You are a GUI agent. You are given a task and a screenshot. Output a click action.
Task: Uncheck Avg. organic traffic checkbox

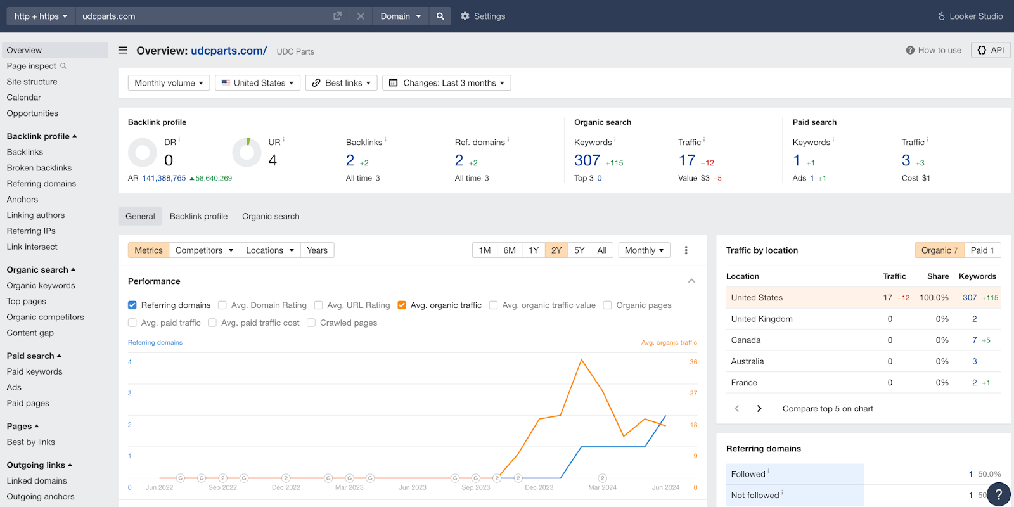coord(402,305)
